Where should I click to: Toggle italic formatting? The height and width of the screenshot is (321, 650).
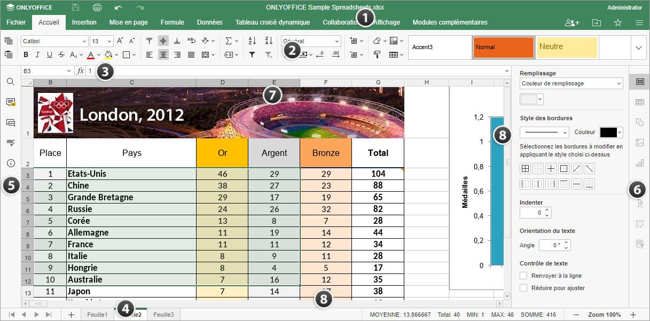click(x=37, y=54)
